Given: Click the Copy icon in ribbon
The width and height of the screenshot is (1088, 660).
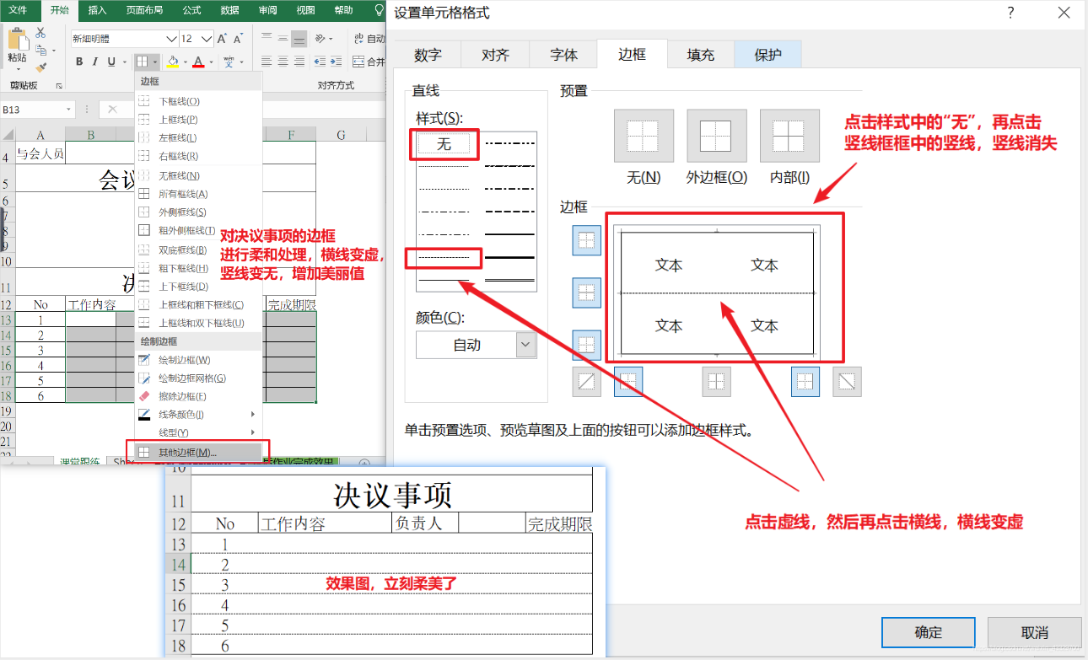Looking at the screenshot, I should (x=40, y=50).
